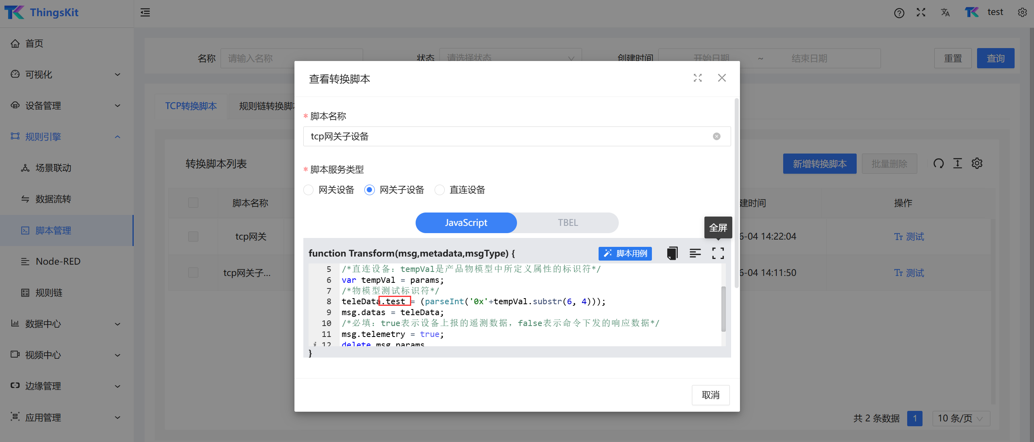Choose the 网关子设备 radio button
The height and width of the screenshot is (442, 1034).
(370, 190)
